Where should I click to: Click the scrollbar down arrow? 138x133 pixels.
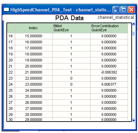tap(134, 120)
